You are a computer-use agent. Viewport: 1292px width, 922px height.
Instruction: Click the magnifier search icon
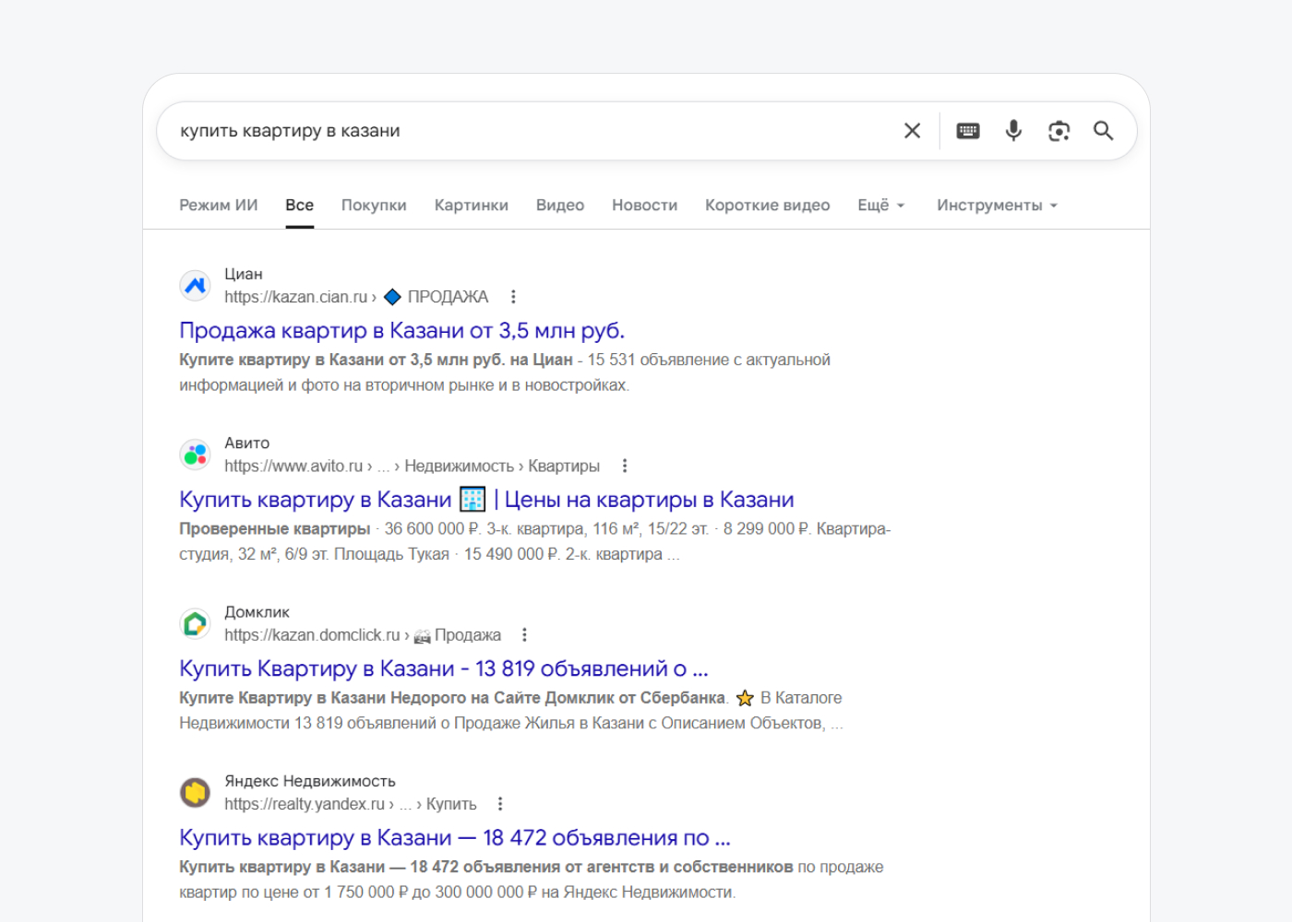[1103, 131]
